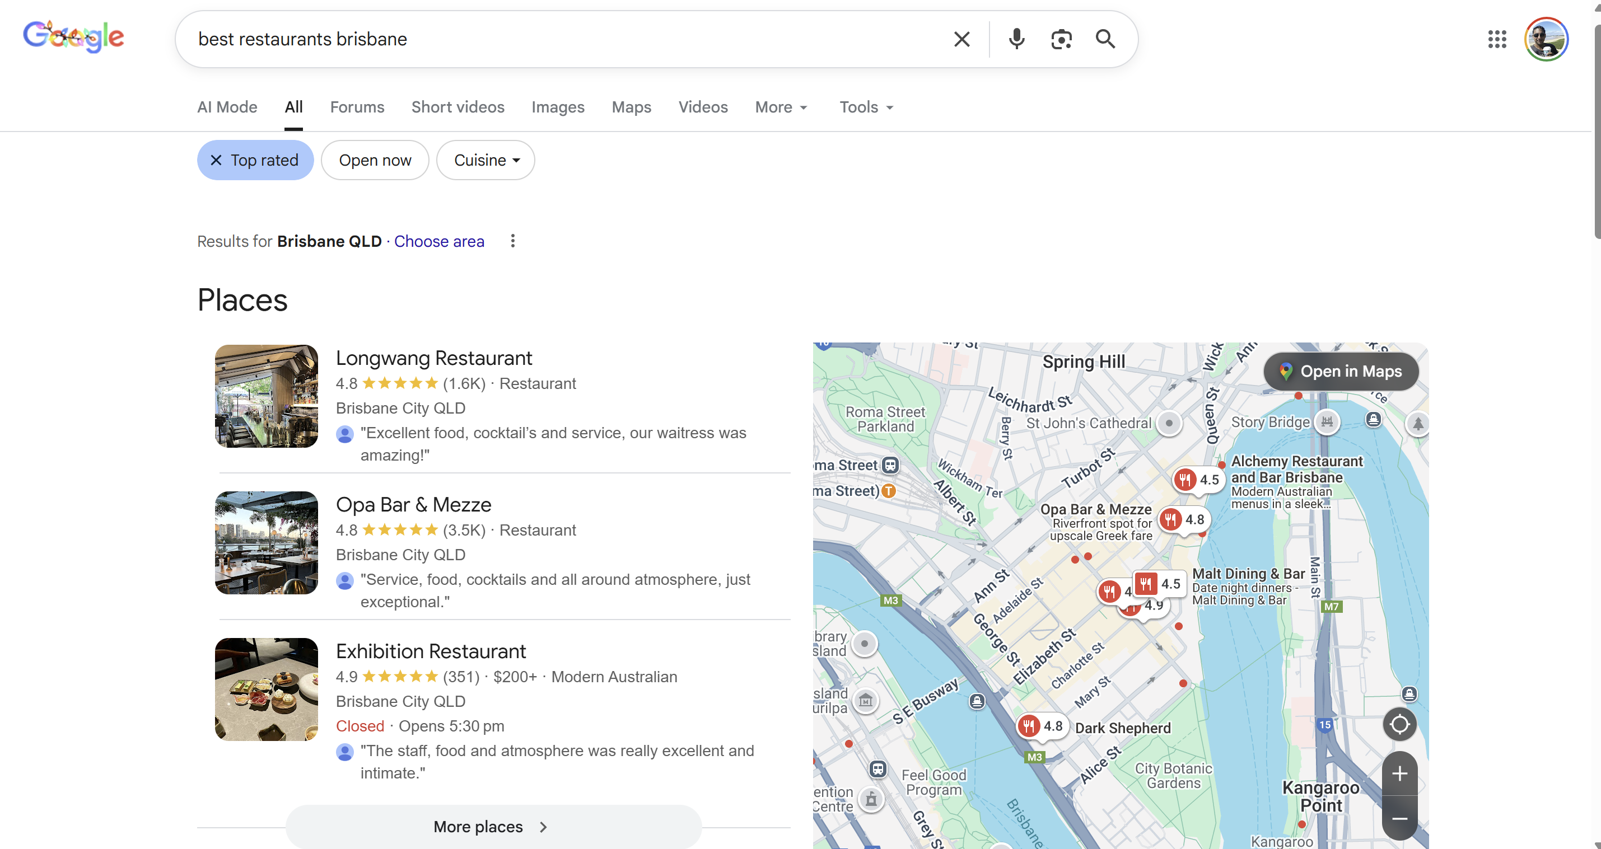Click the Roma Street Parkland label
The height and width of the screenshot is (849, 1601).
[885, 419]
